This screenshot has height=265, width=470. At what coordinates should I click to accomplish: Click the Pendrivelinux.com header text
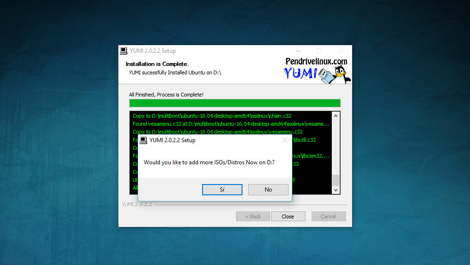(316, 61)
